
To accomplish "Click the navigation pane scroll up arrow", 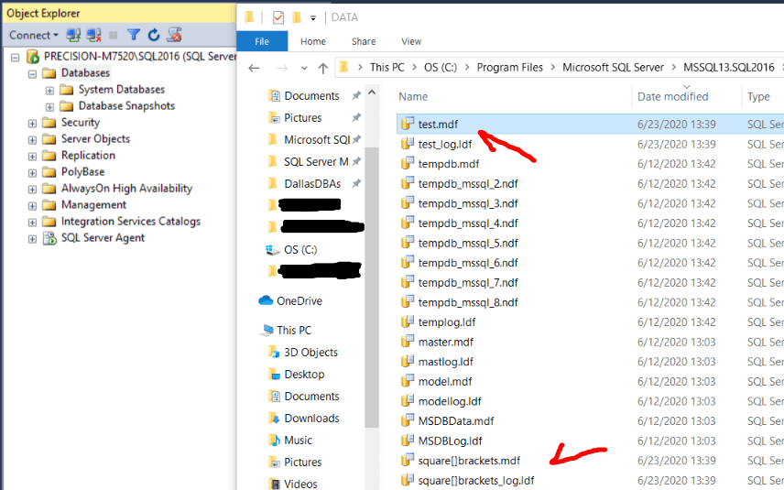I will click(372, 93).
